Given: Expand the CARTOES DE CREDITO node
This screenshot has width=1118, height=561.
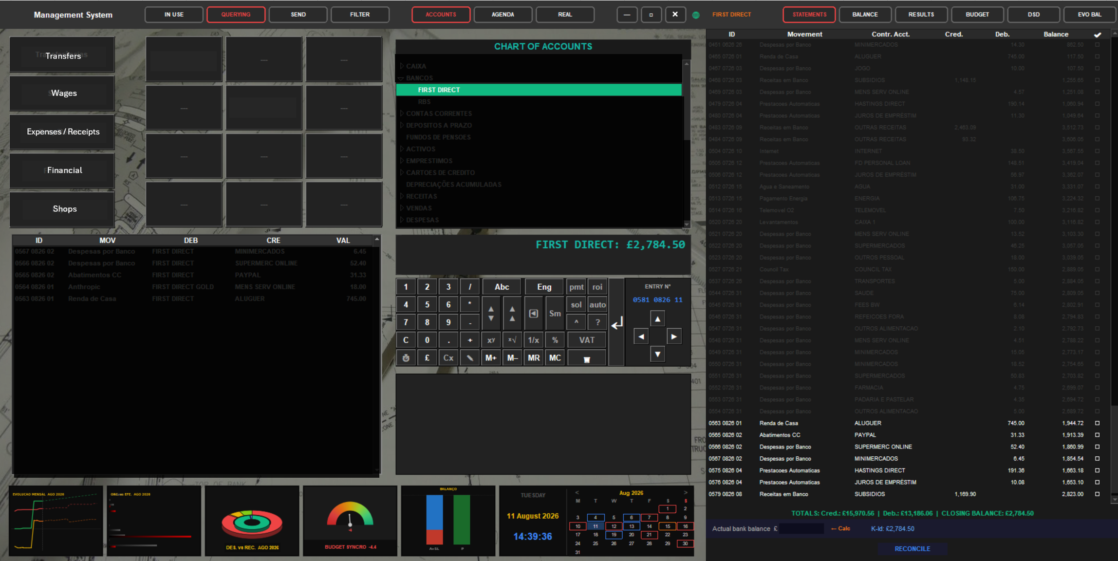Looking at the screenshot, I should (x=402, y=172).
